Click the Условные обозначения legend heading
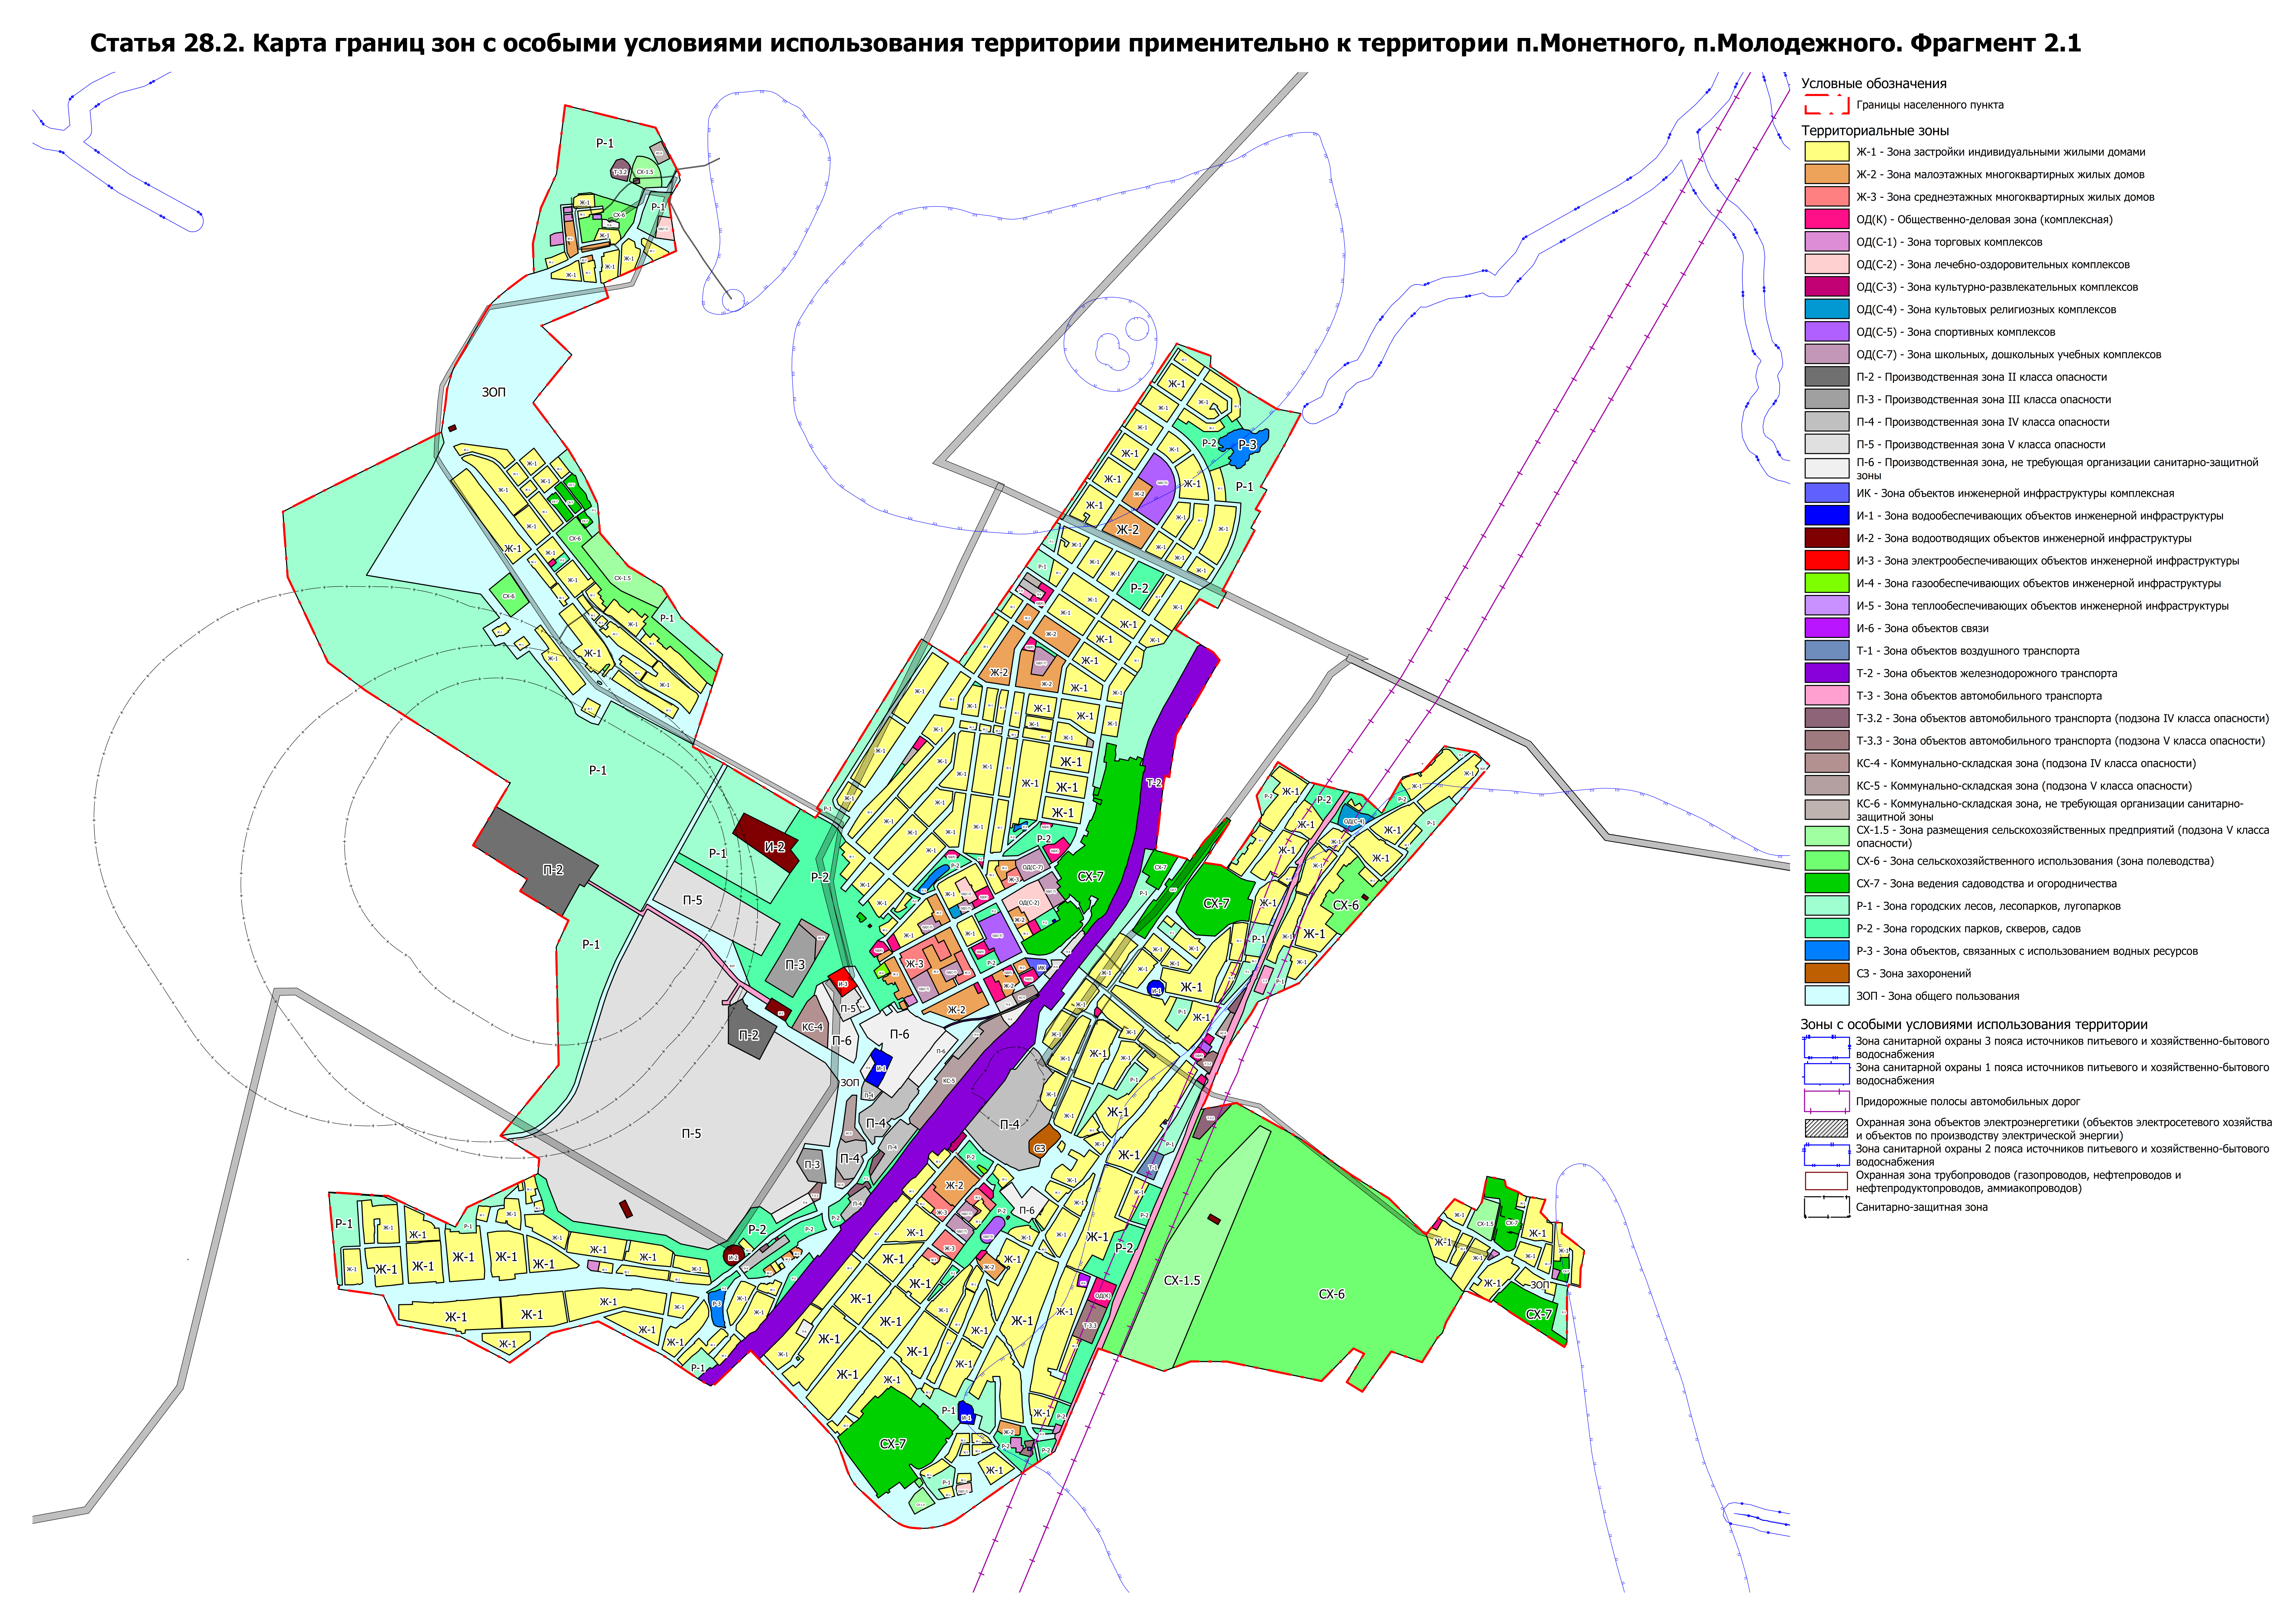 tap(1874, 84)
